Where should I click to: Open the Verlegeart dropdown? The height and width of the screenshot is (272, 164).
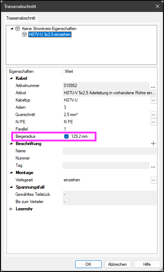tap(153, 180)
